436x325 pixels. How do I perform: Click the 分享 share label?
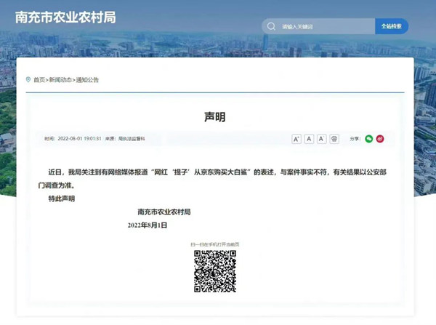(x=355, y=138)
